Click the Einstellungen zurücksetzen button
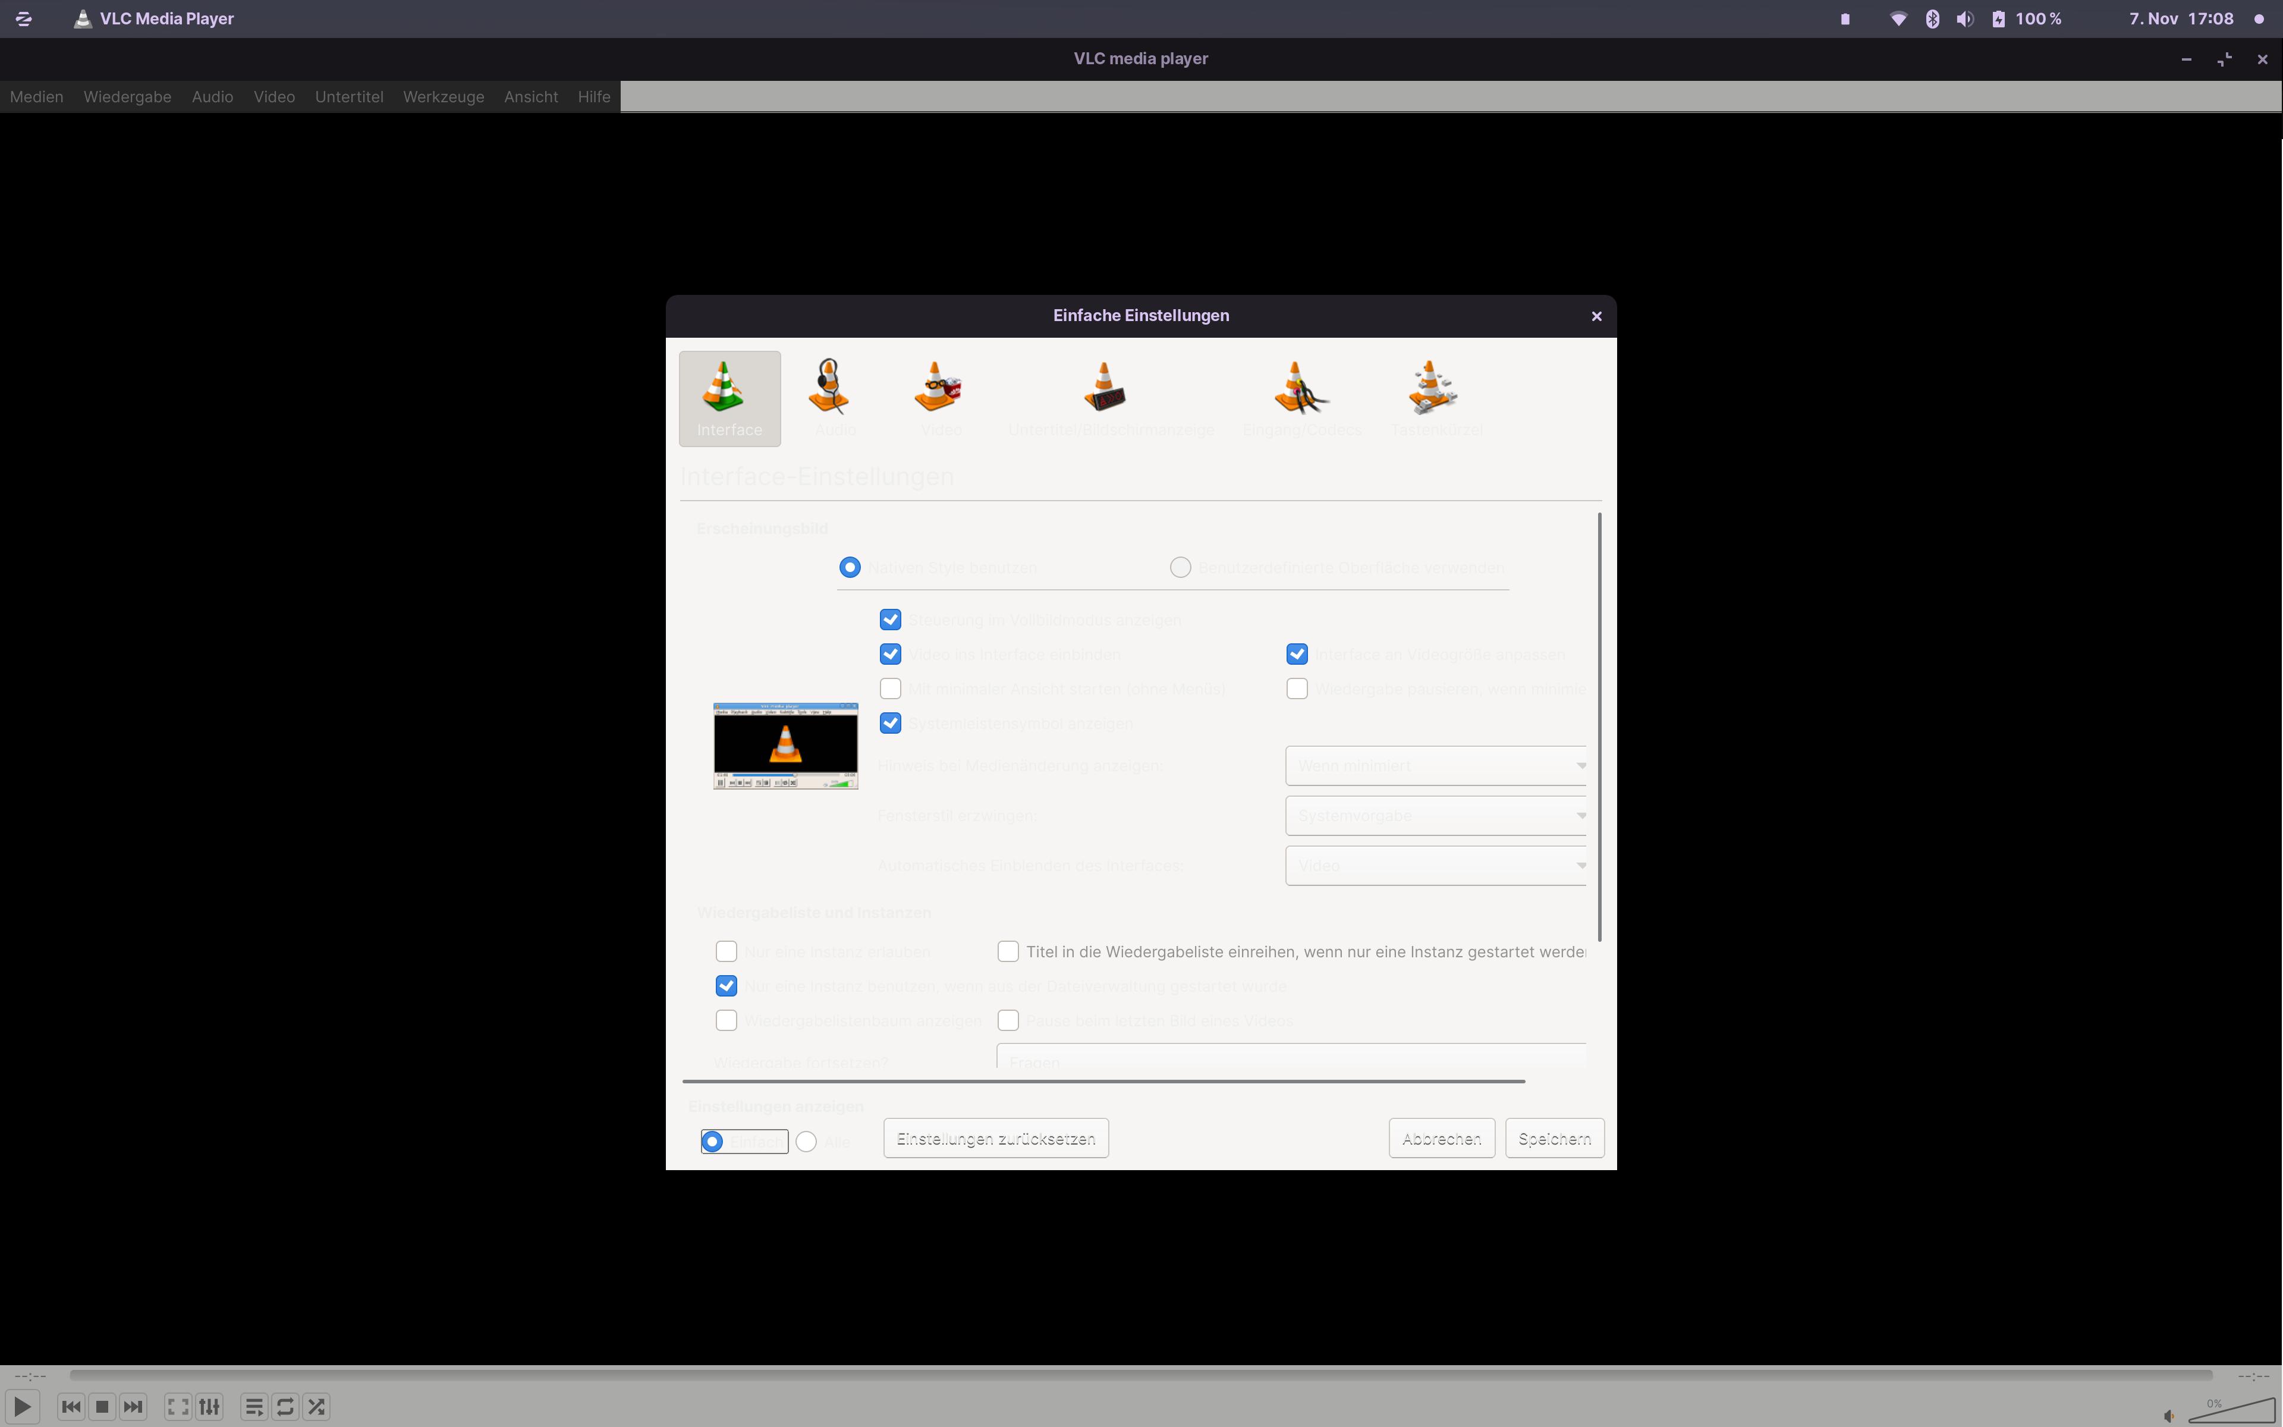This screenshot has height=1427, width=2283. click(995, 1139)
